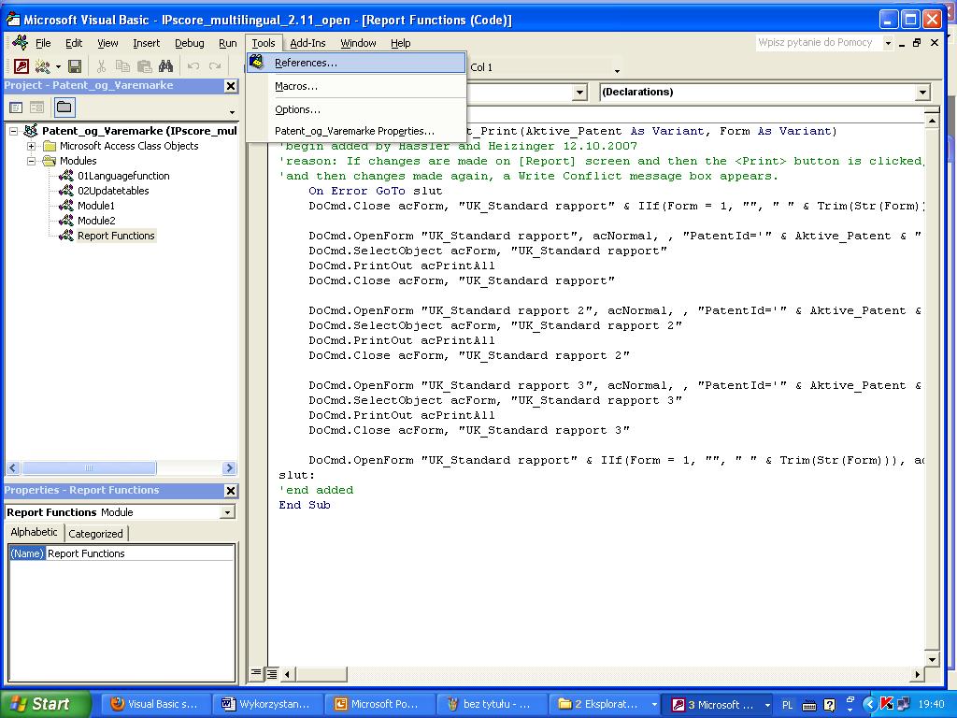Switch to Wykorzystan... Word taskbar button
Screen dimensions: 957x718
point(268,704)
